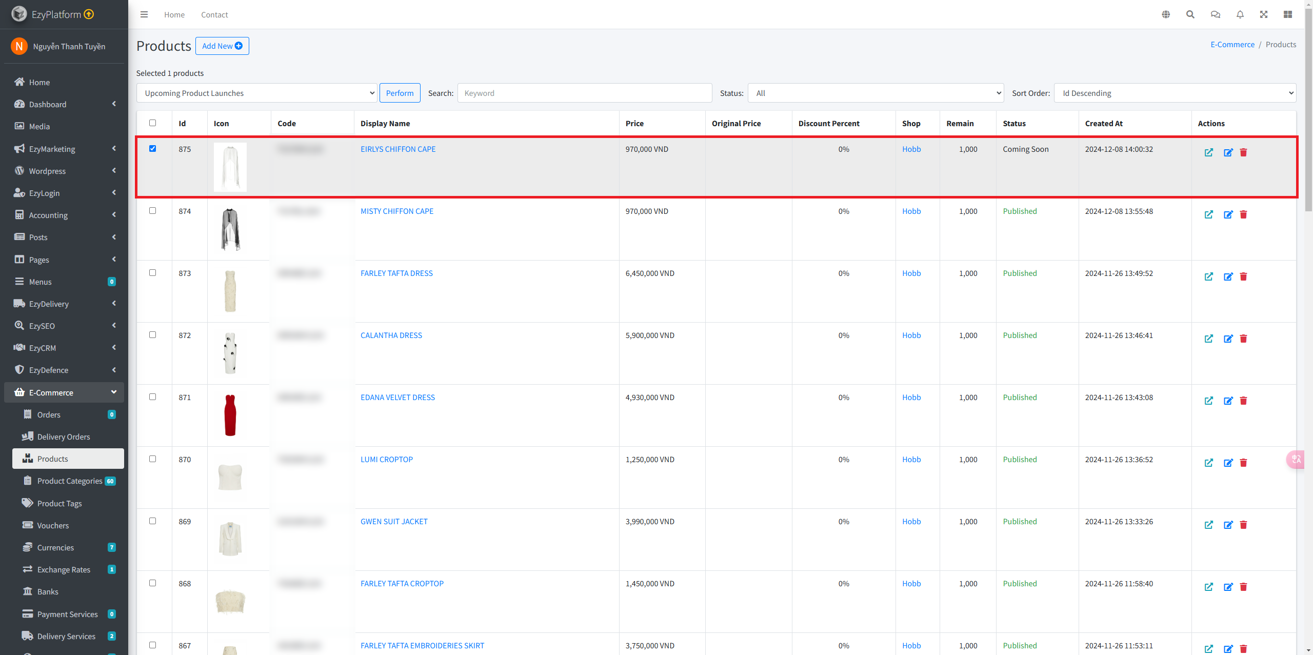Toggle the select-all products checkbox

(152, 123)
